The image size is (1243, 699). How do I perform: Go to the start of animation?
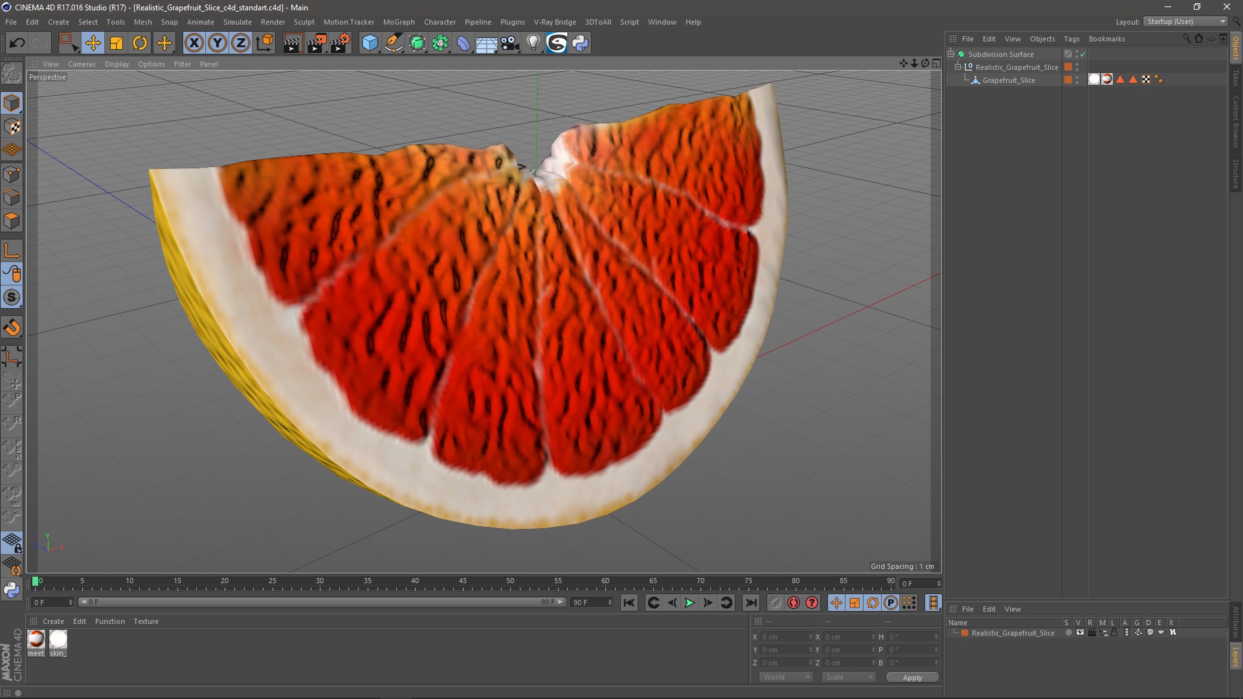tap(629, 603)
